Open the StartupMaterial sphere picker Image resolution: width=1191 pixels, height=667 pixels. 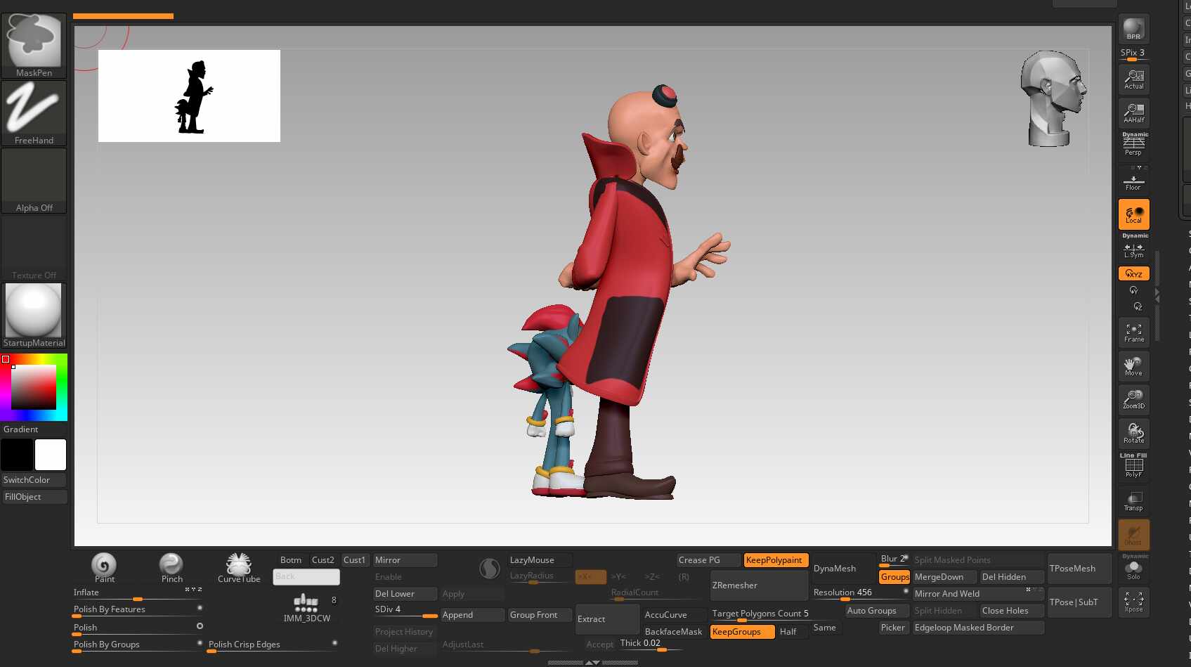tap(34, 315)
